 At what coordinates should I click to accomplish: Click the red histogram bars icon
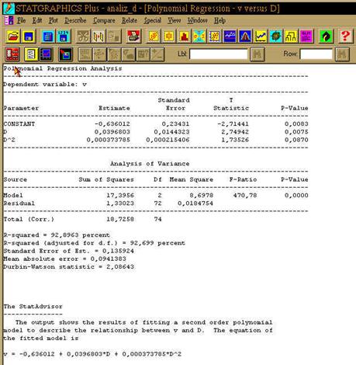184,36
